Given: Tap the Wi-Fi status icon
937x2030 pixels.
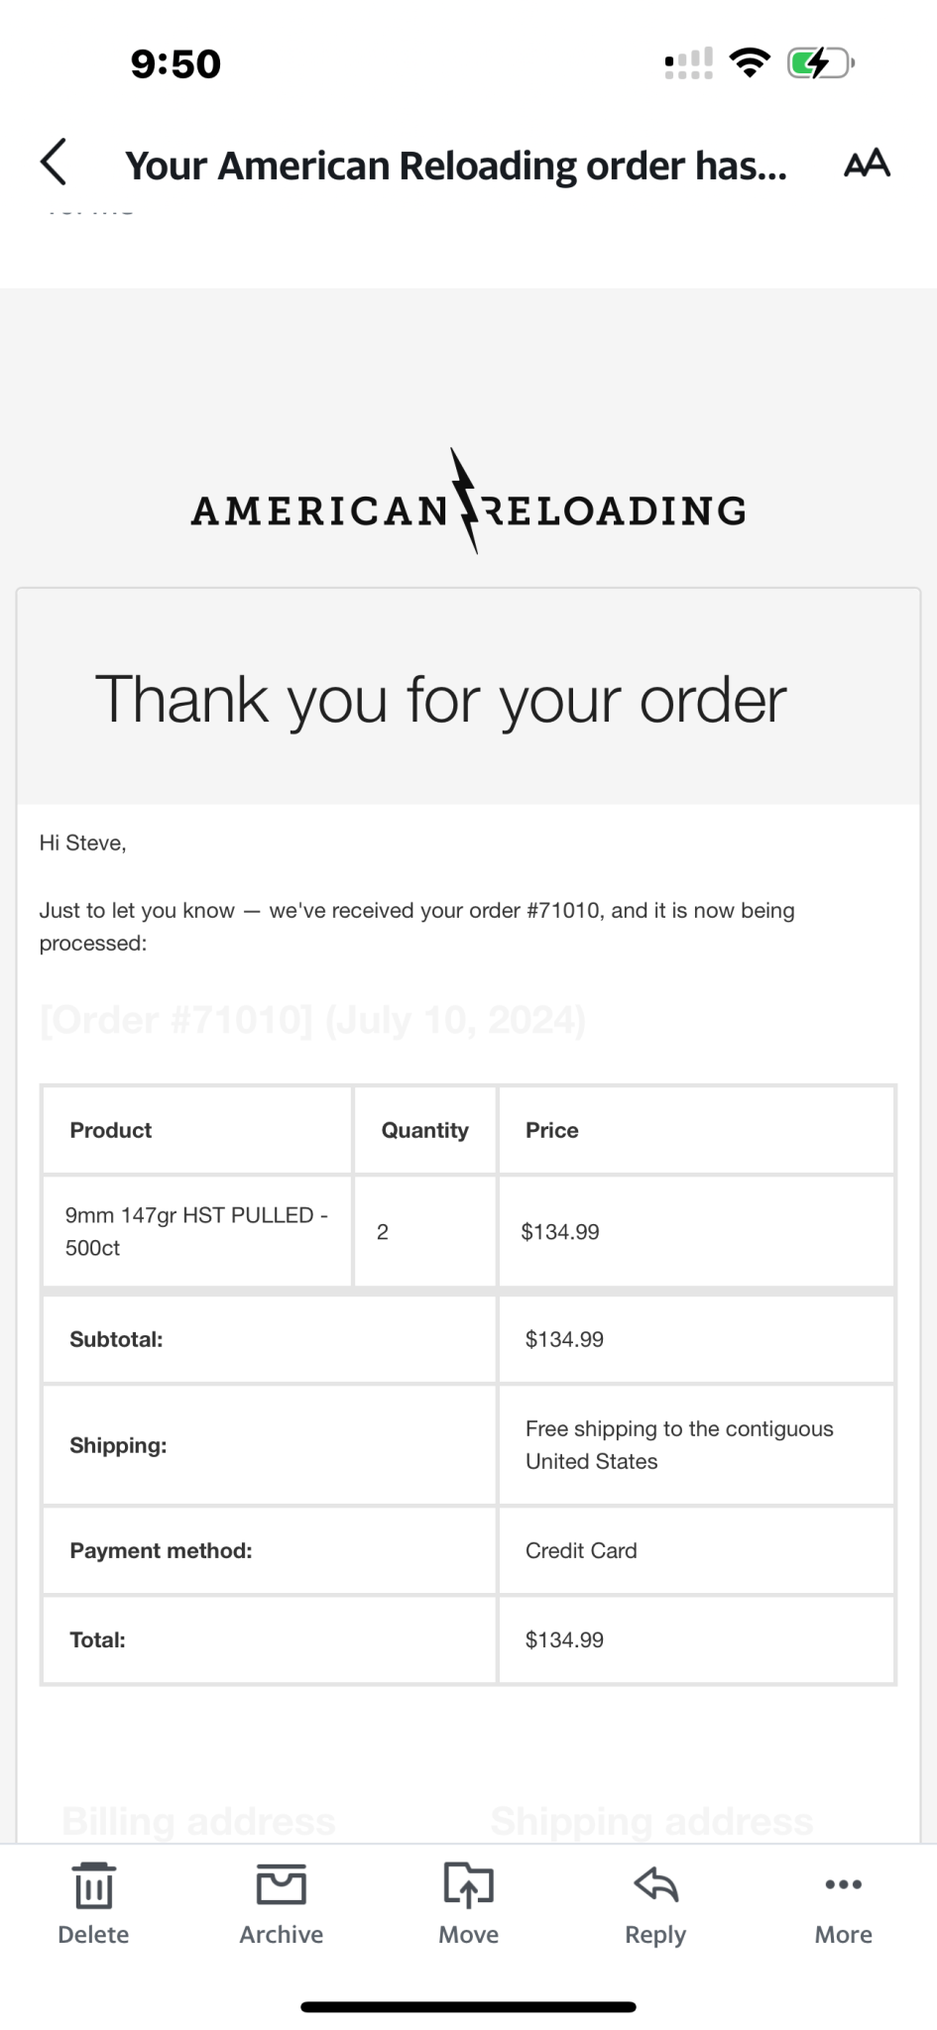Looking at the screenshot, I should point(750,62).
